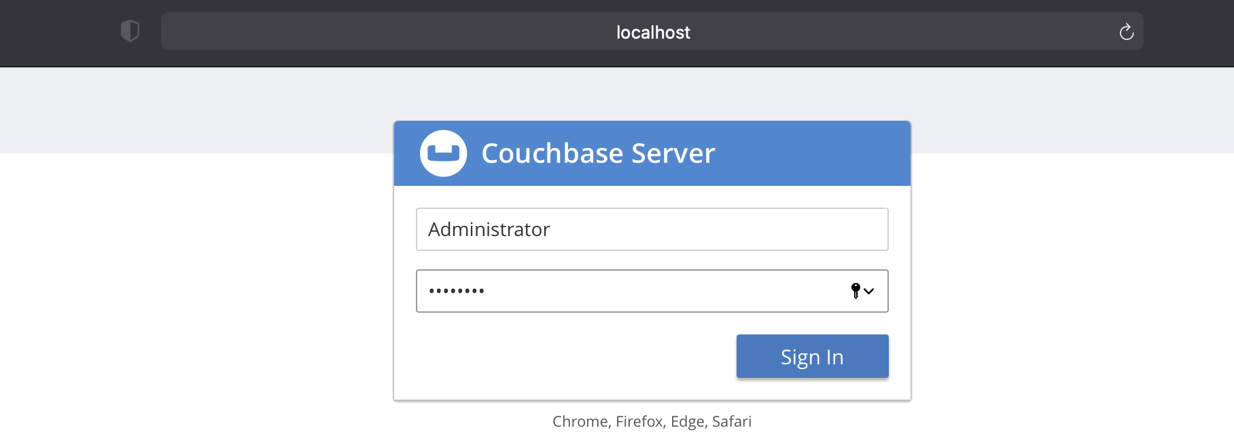Image resolution: width=1234 pixels, height=445 pixels.
Task: Click the masked password dots
Action: click(x=457, y=291)
